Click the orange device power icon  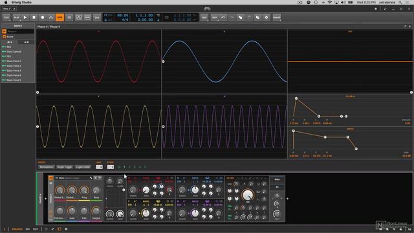tap(50, 178)
